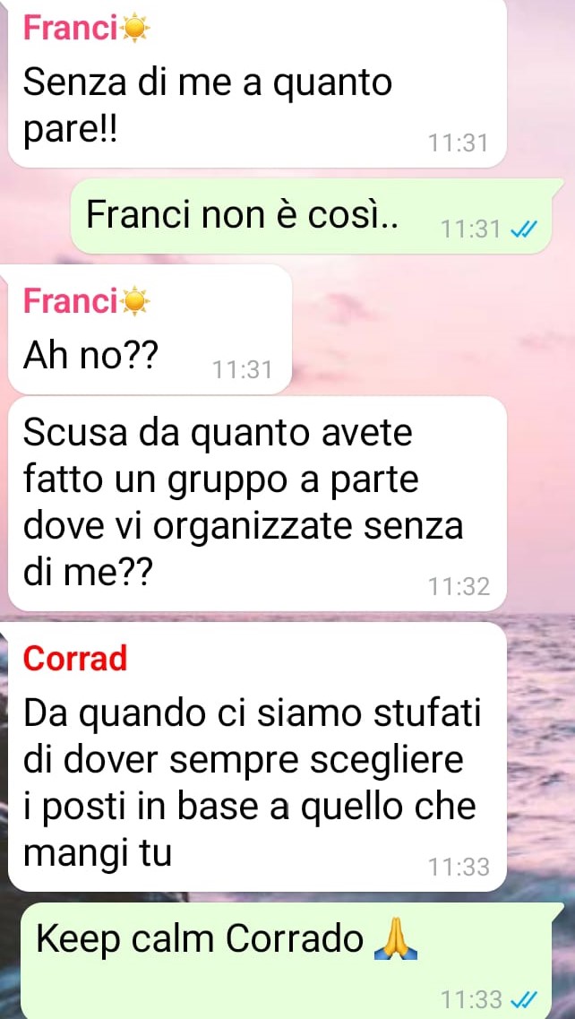Select the message 'Senza di me a quanto pare!!'

(257, 82)
